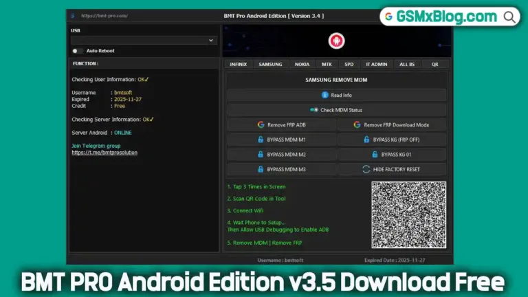The width and height of the screenshot is (528, 297).
Task: Click the Credit value Free
Action: 120,106
